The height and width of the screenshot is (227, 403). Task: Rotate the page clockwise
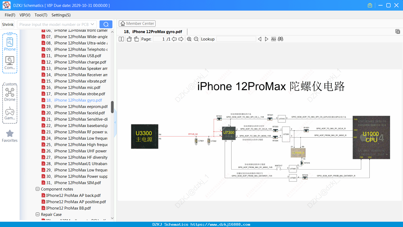point(136,39)
